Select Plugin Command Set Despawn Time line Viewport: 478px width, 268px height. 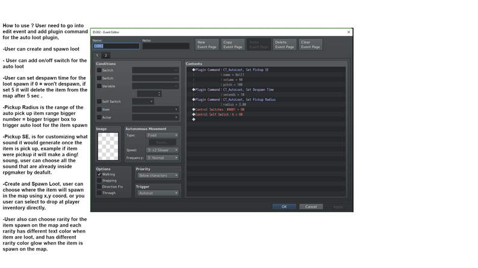(266, 90)
